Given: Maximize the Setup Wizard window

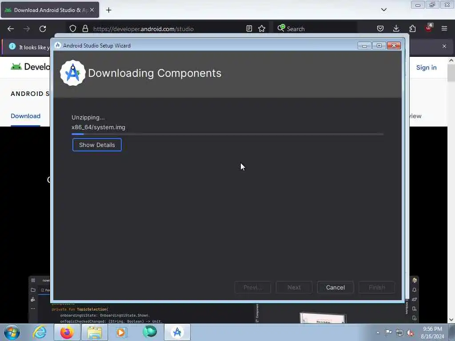Looking at the screenshot, I should (379, 46).
